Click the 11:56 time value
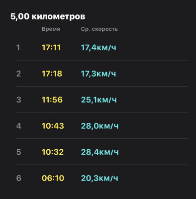This screenshot has width=196, height=199. 52,100
